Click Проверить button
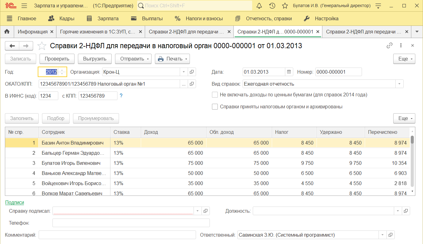The height and width of the screenshot is (244, 423). (57, 59)
